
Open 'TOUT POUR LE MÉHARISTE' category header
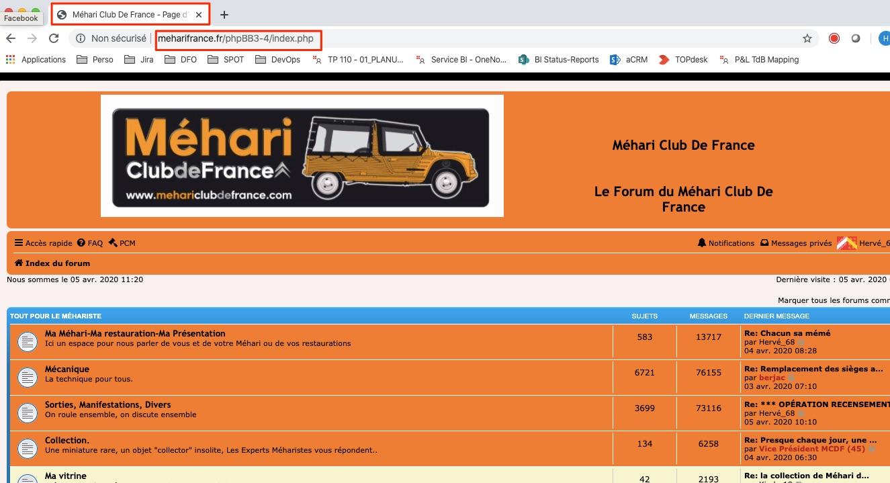coord(56,316)
